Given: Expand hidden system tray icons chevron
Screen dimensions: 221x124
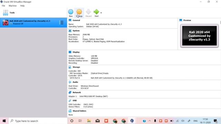Looking at the screenshot, I should (x=150, y=121).
